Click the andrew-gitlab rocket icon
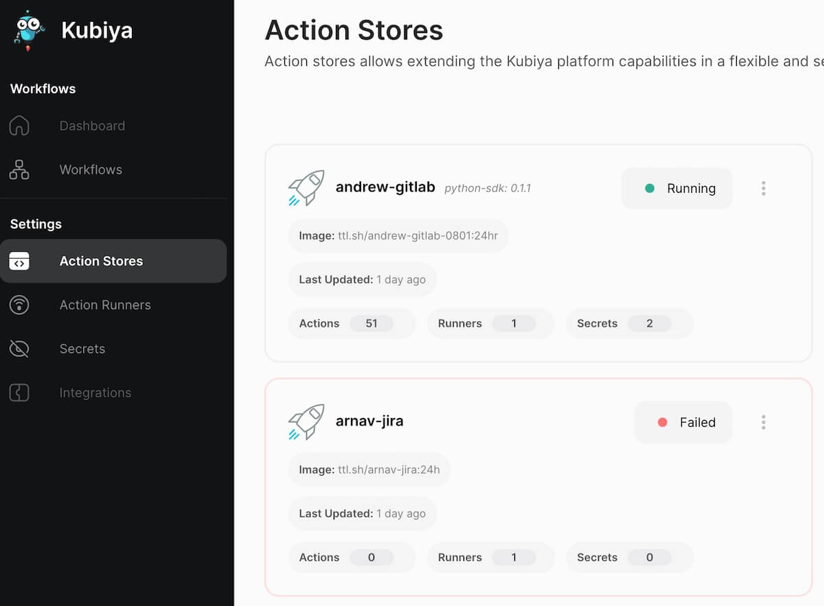 click(x=306, y=188)
